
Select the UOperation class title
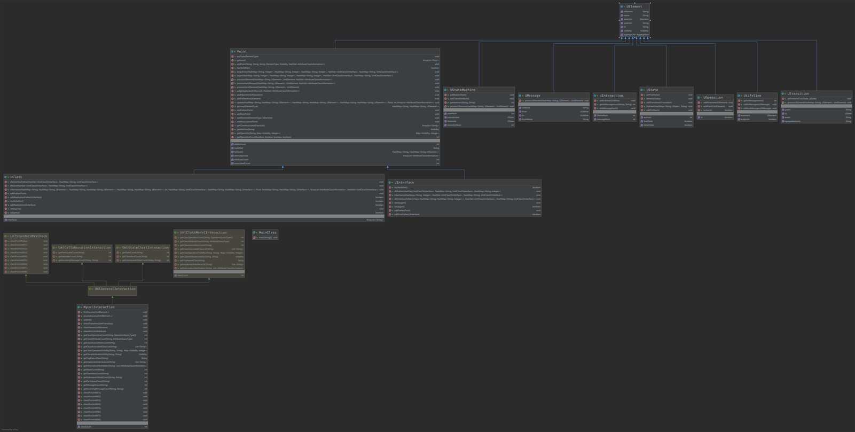(713, 98)
